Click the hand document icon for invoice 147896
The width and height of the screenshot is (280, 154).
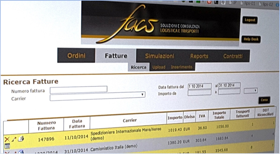tap(20, 138)
